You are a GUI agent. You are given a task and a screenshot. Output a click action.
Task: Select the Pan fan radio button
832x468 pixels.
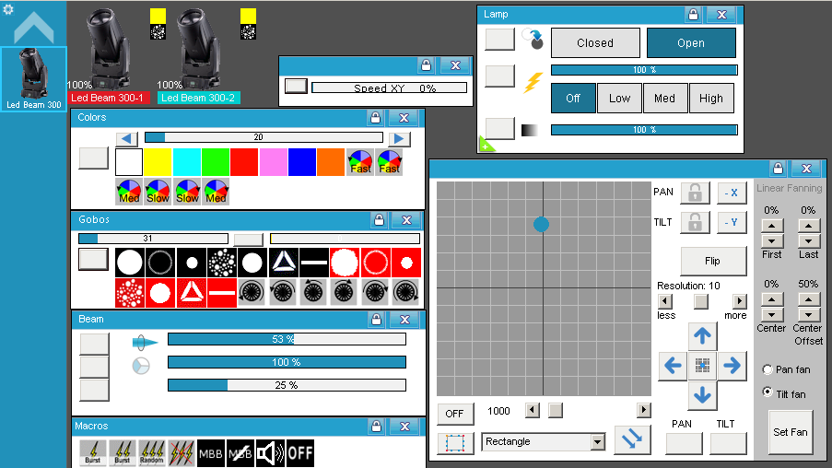pyautogui.click(x=768, y=369)
